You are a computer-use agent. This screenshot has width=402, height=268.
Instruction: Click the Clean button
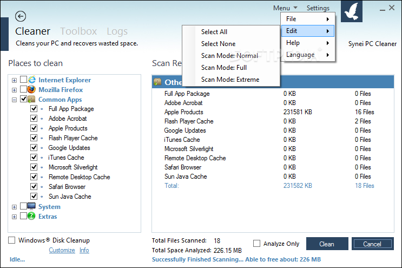click(x=327, y=244)
